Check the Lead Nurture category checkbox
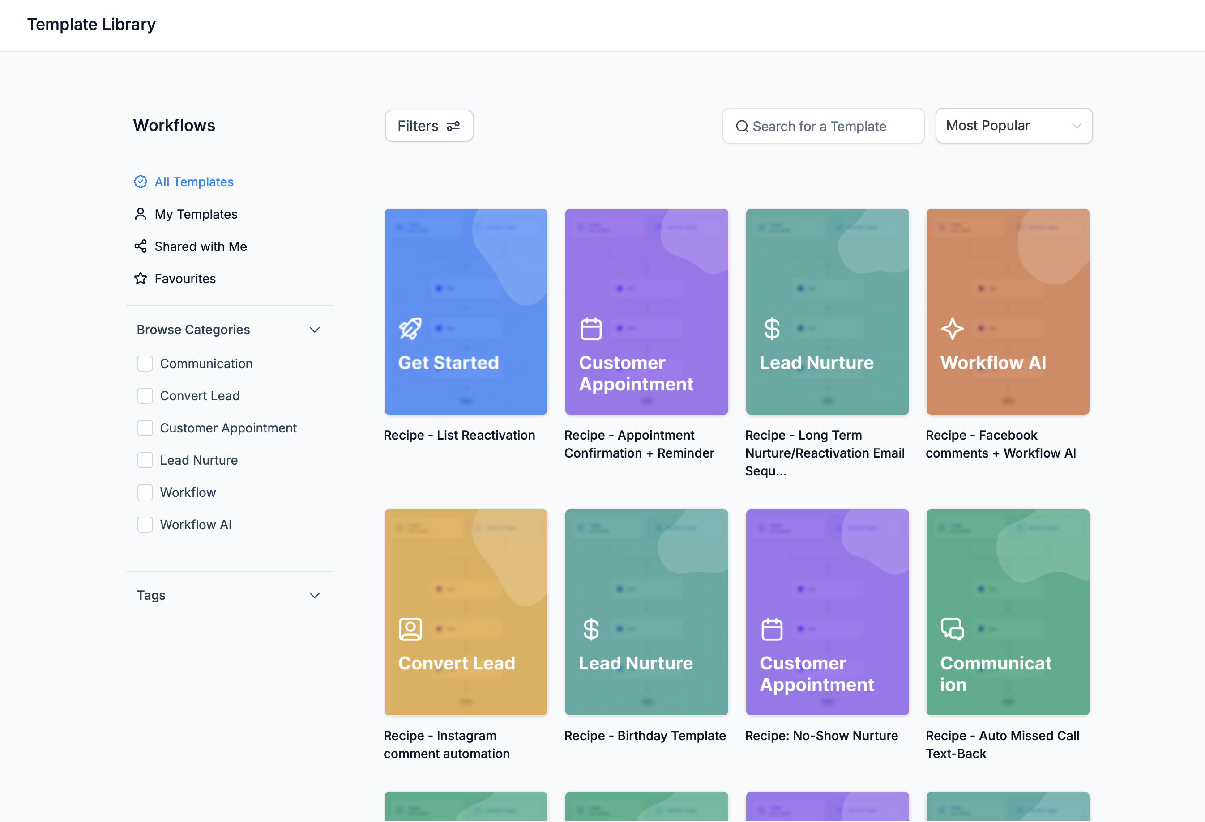The image size is (1205, 822). point(145,460)
